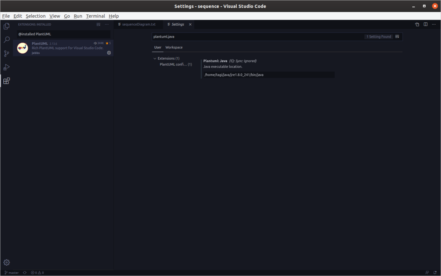The image size is (441, 276).
Task: Select PlantUML configuration in settings tree
Action: pos(176,64)
